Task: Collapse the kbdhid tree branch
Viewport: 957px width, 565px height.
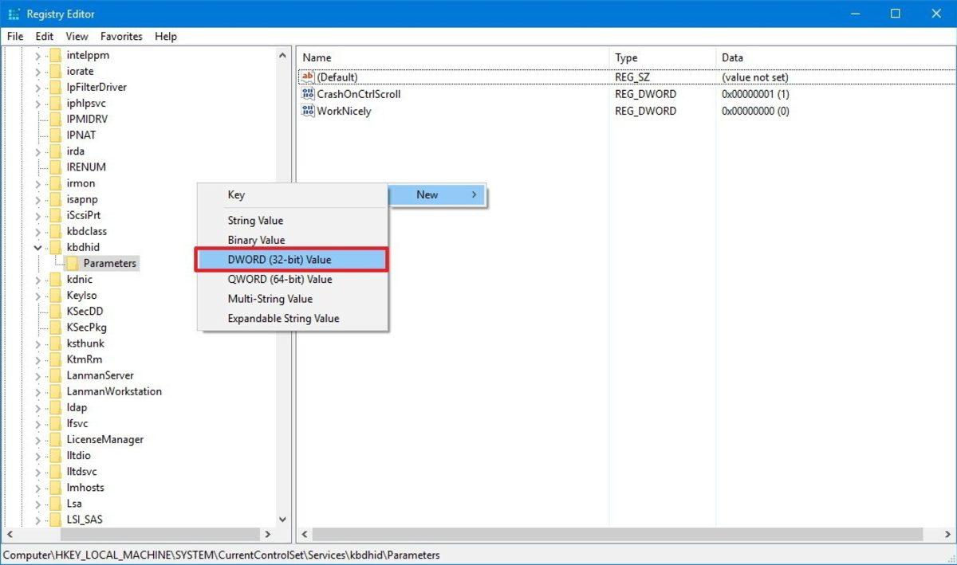Action: 37,247
